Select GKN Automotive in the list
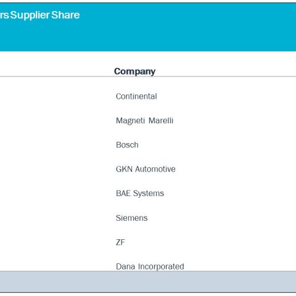The width and height of the screenshot is (296, 296). click(146, 169)
